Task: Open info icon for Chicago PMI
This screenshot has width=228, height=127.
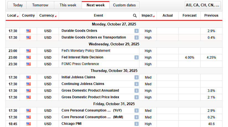Action: click(136, 124)
